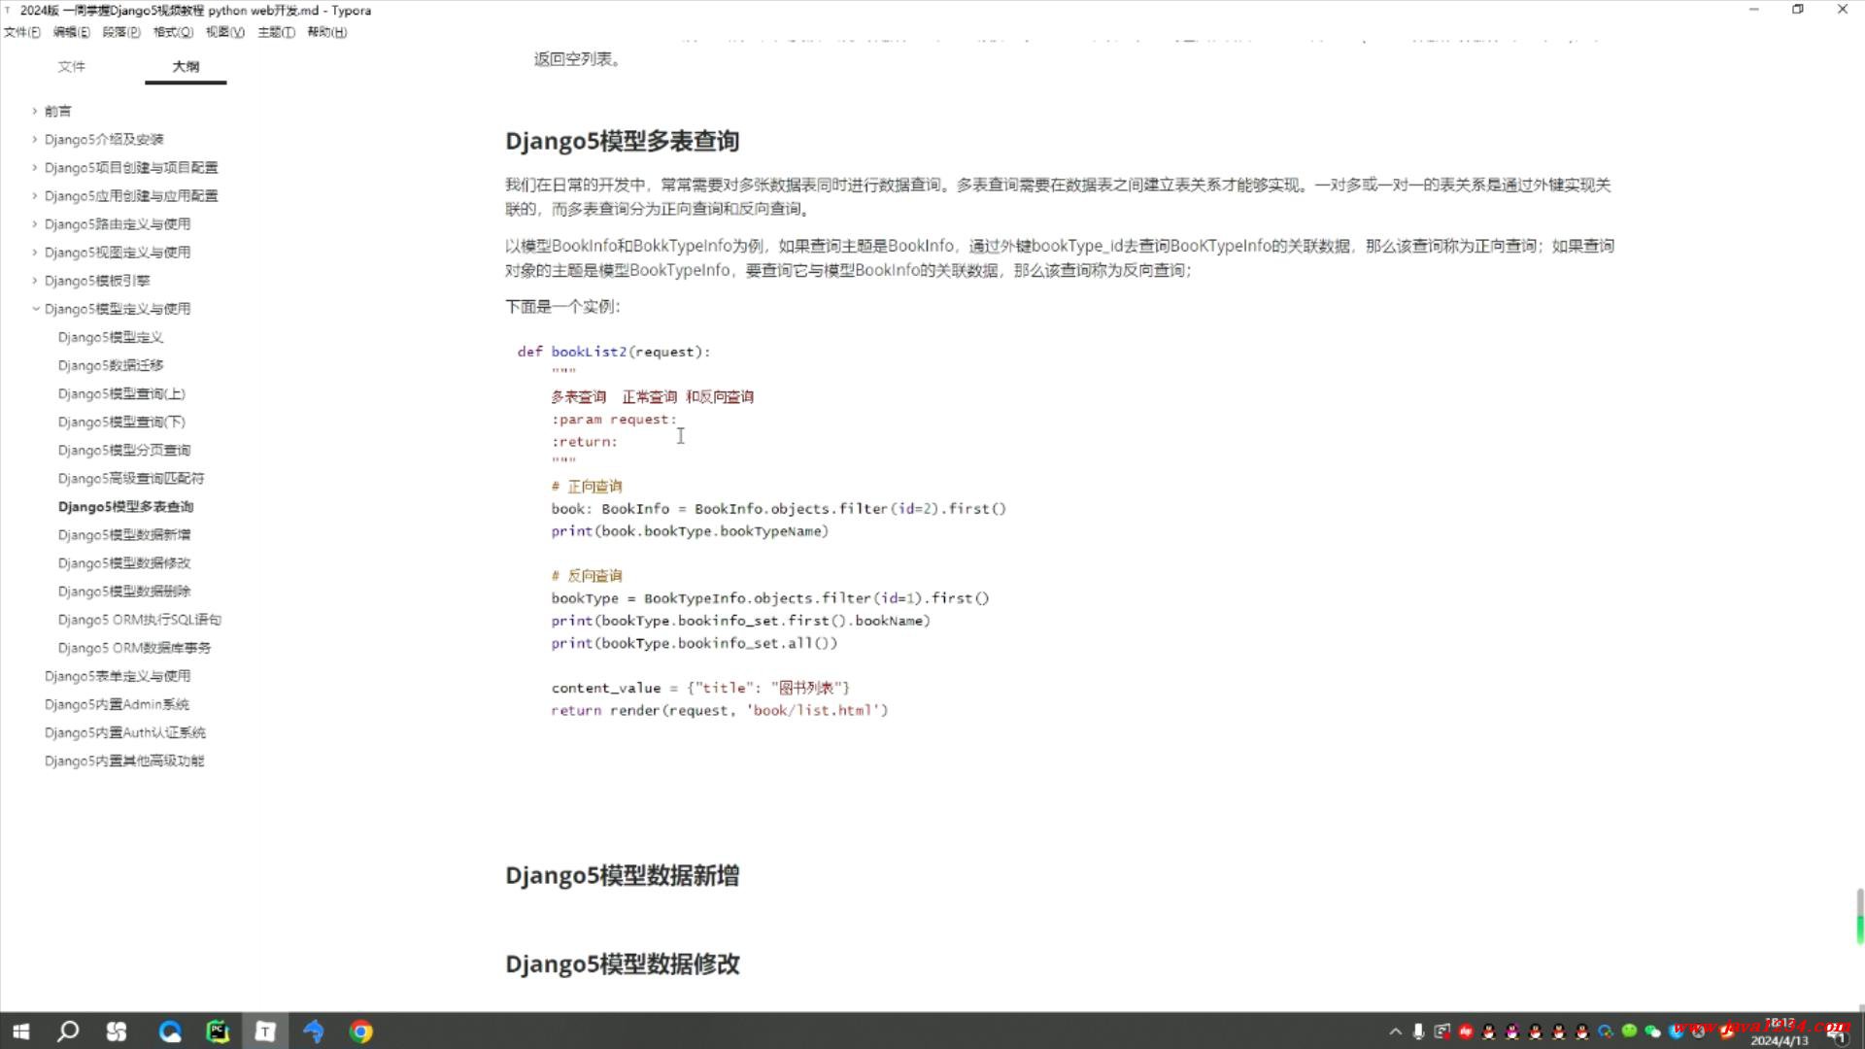Open the purple QQ penguin tray icon

coord(1512,1032)
